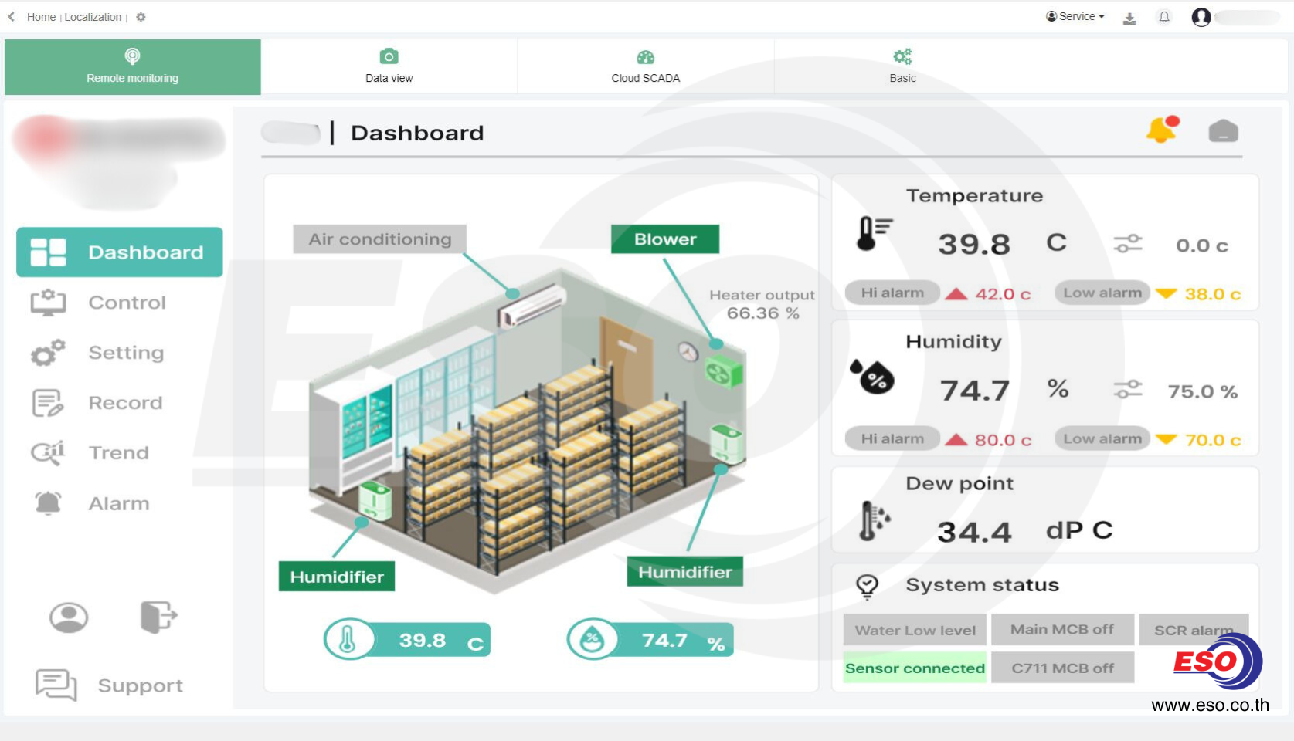Expand the Service dropdown menu
1294x741 pixels.
coord(1075,16)
